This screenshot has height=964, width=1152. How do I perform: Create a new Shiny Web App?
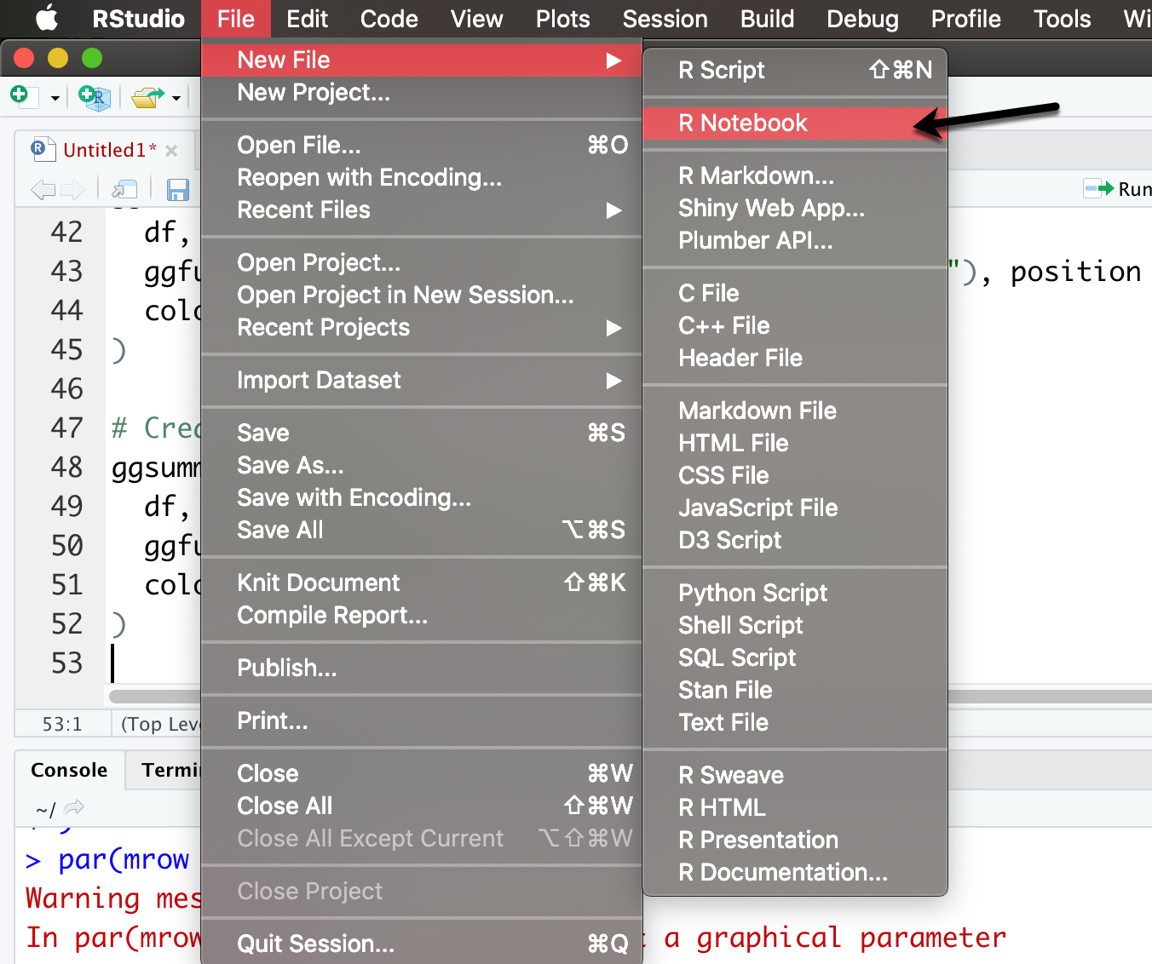795,208
